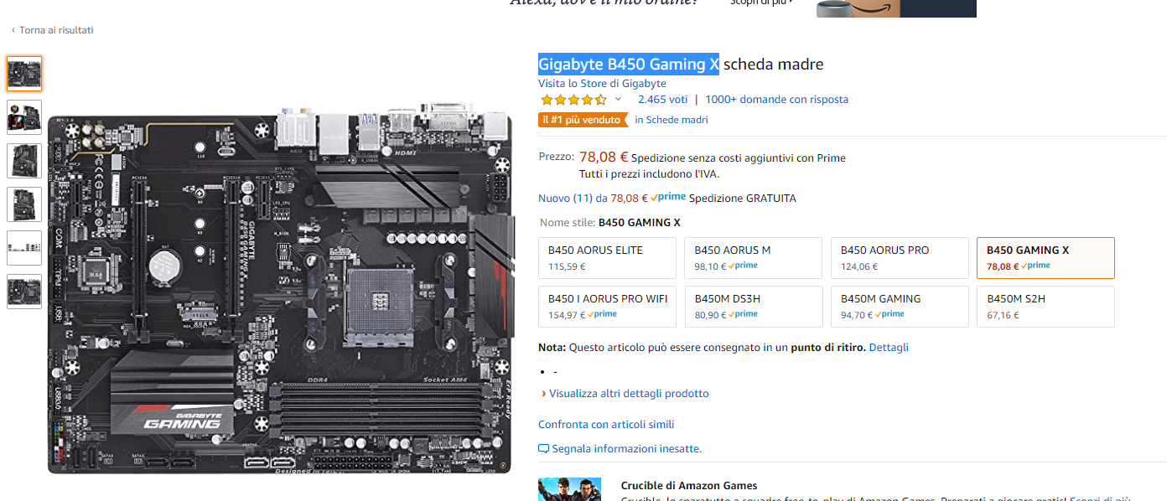Image resolution: width=1172 pixels, height=501 pixels.
Task: Choose the B450 I AORUS PRO WIFI style
Action: pyautogui.click(x=607, y=307)
